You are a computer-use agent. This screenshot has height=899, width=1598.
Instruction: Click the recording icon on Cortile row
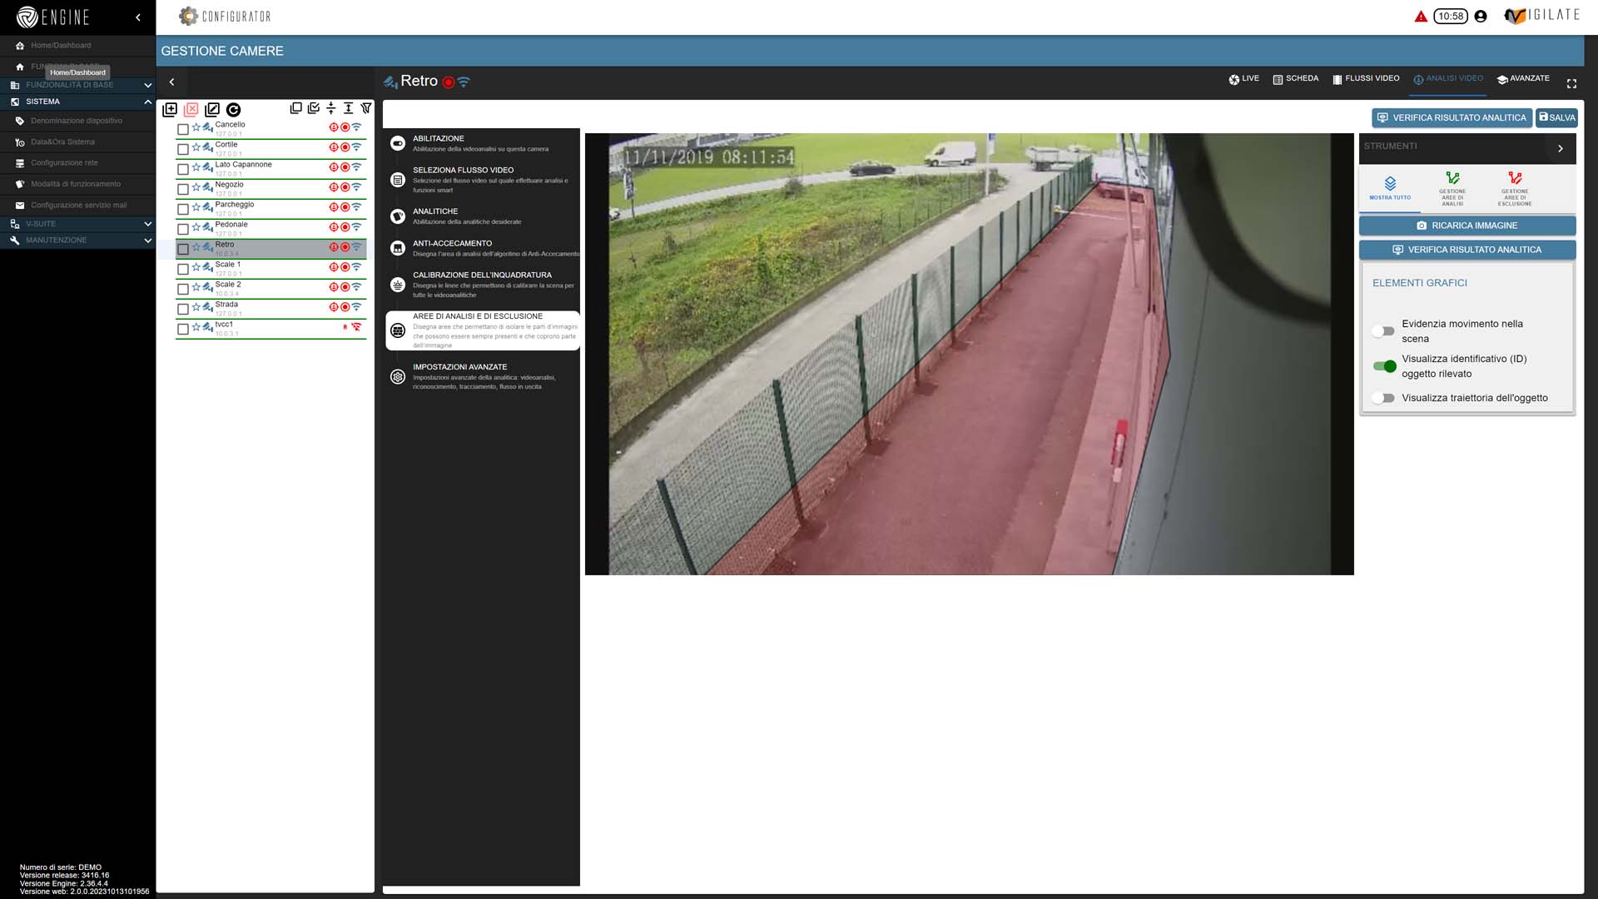coord(345,147)
